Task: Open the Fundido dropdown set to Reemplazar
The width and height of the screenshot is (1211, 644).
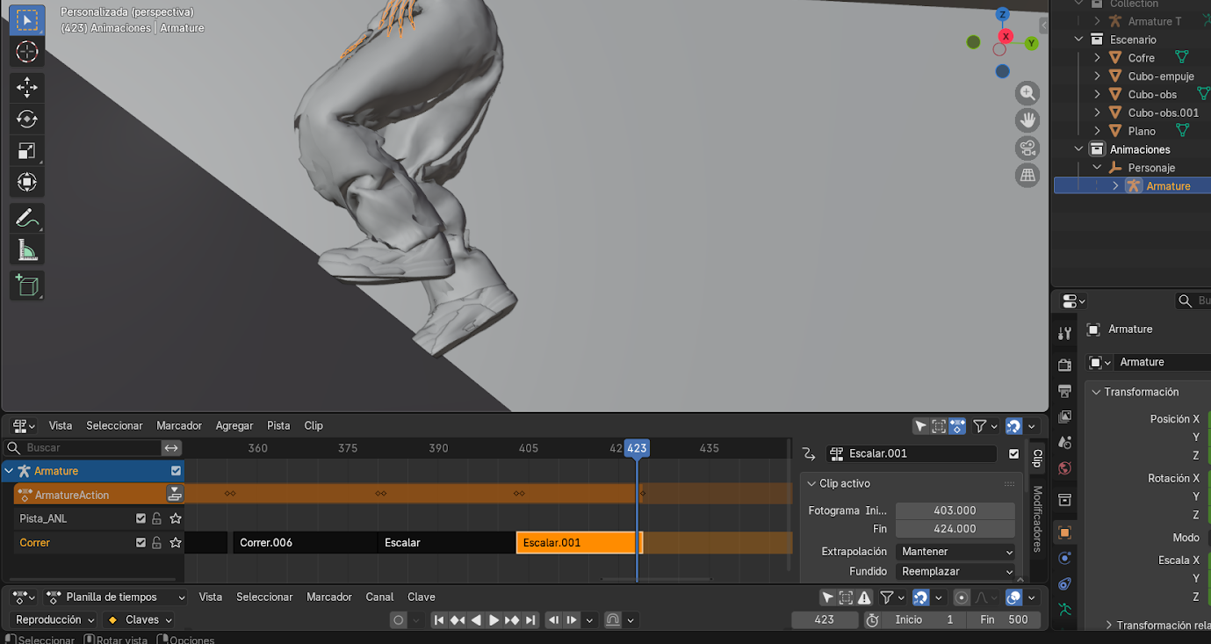Action: (x=955, y=571)
